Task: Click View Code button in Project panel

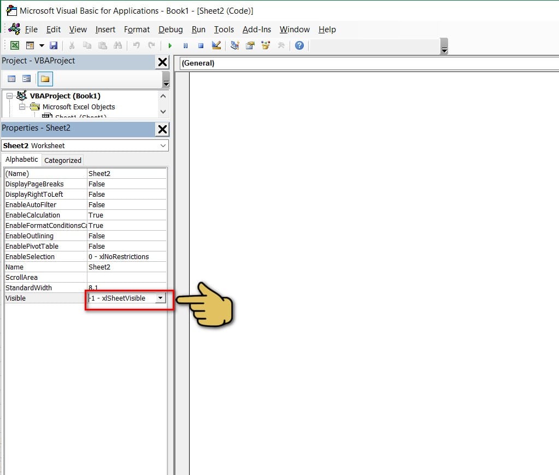Action: click(11, 79)
